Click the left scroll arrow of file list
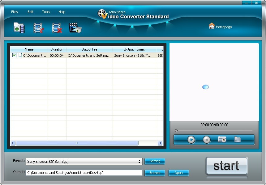The width and height of the screenshot is (266, 185). pos(13,143)
